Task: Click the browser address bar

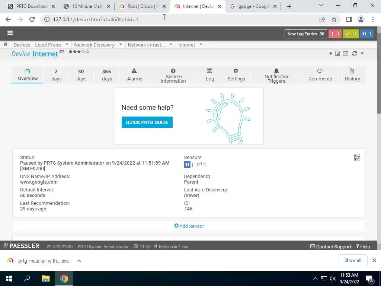Action: [180, 19]
